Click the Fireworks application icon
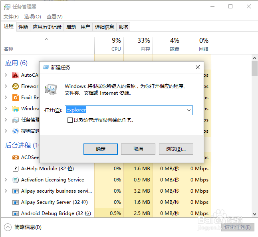The height and width of the screenshot is (237, 258). tap(16, 86)
